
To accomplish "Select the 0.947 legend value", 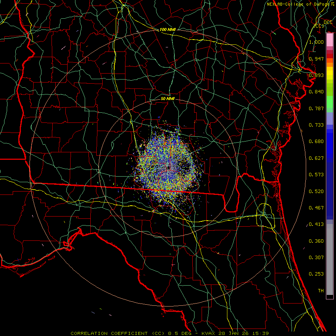I will click(x=316, y=59).
